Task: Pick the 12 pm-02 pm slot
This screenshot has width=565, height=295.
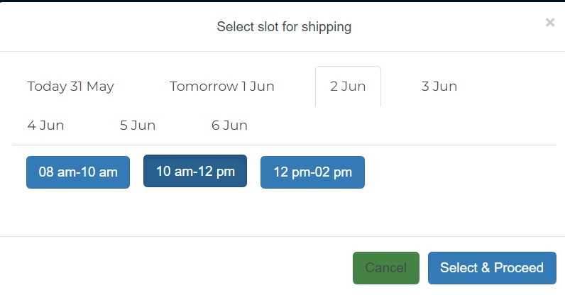Action: point(312,172)
